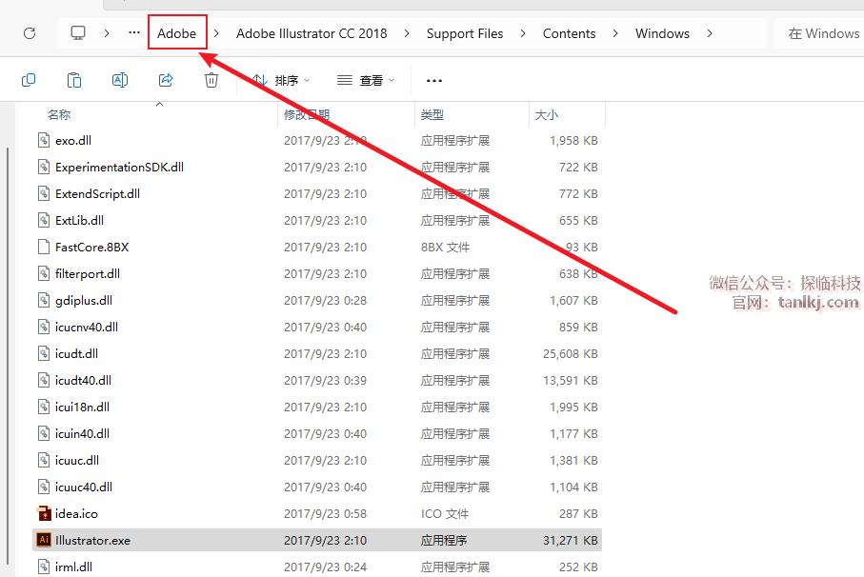The width and height of the screenshot is (864, 577).
Task: Click the idea.ico file icon
Action: pos(44,513)
